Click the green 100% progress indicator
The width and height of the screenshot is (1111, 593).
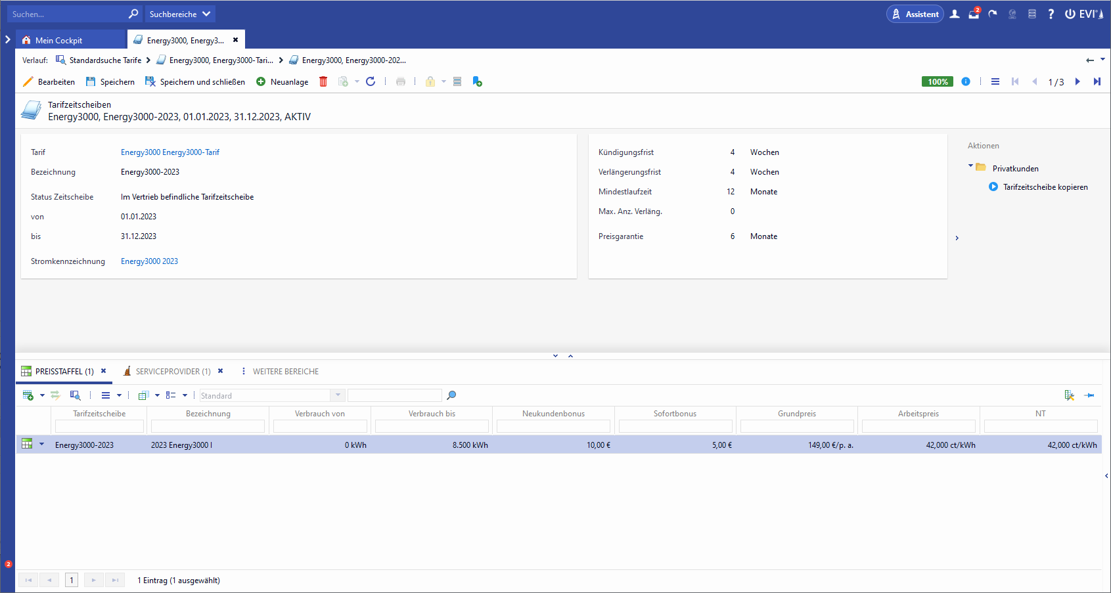937,81
